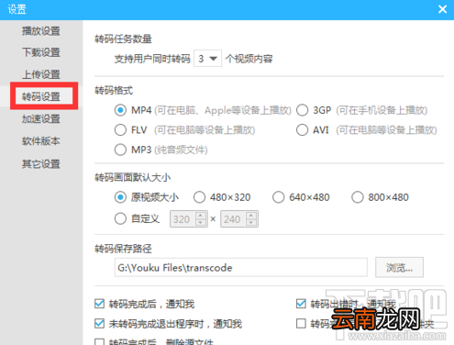Screen dimensions: 454x345
Task: Expand simultaneous transcode count dropdown
Action: pos(207,59)
